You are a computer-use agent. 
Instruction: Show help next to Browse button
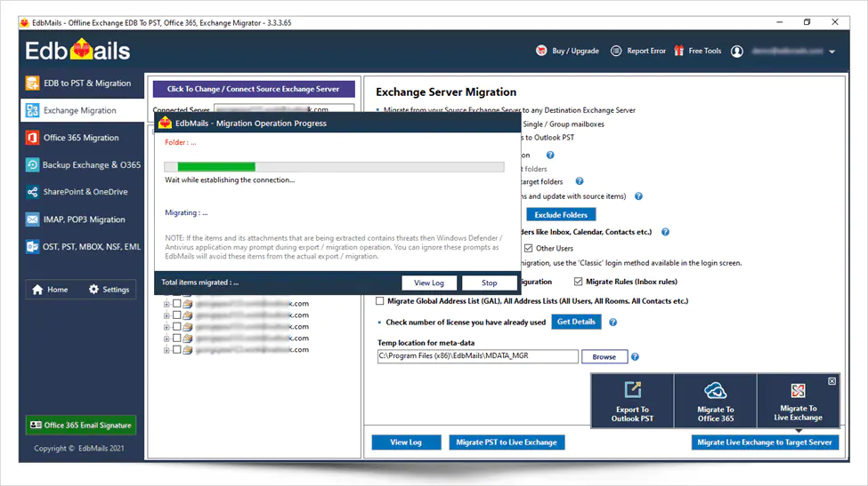635,357
